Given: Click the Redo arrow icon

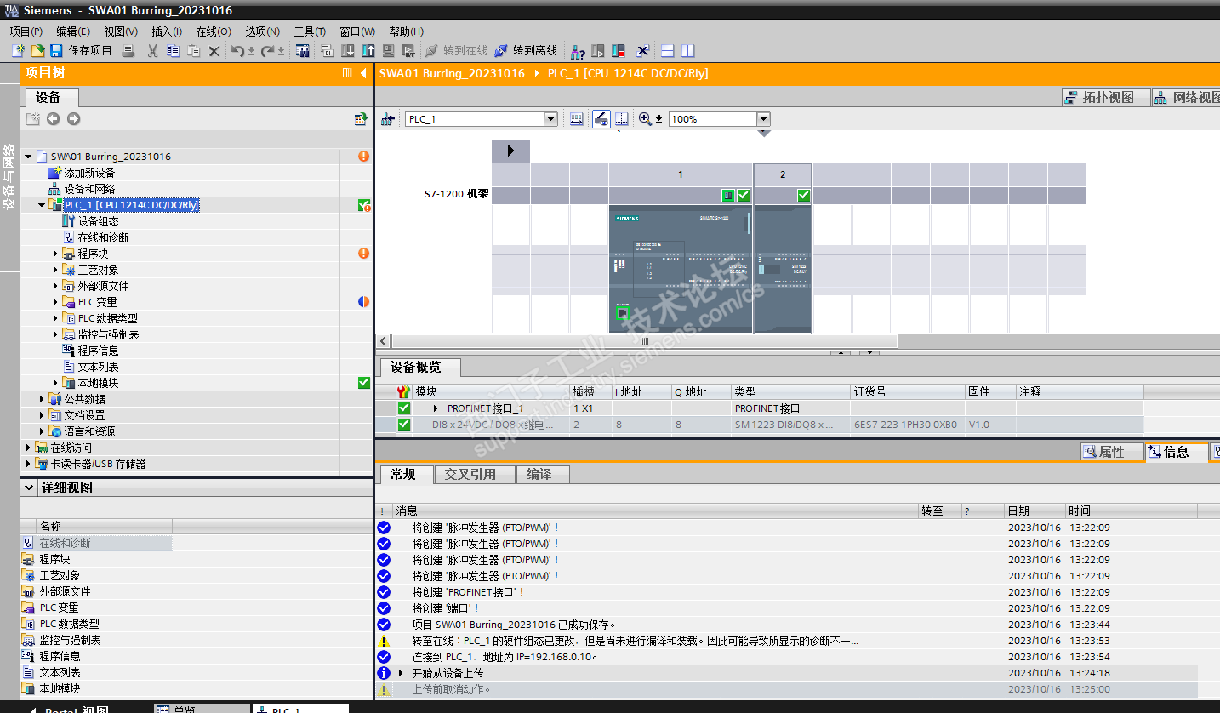Looking at the screenshot, I should tap(268, 51).
